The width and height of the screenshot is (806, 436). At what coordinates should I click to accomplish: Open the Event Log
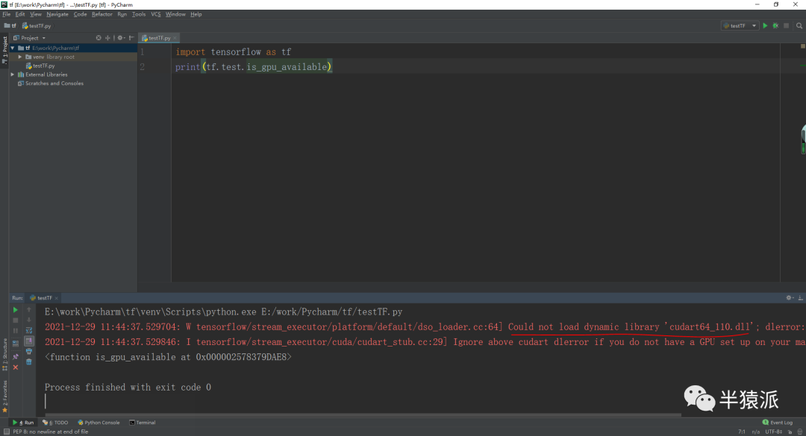coord(778,423)
